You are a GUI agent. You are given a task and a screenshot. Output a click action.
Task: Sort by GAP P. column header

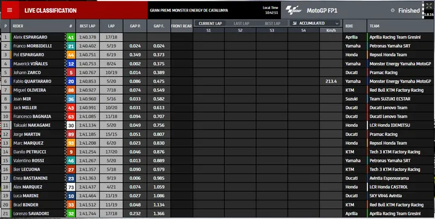point(135,26)
